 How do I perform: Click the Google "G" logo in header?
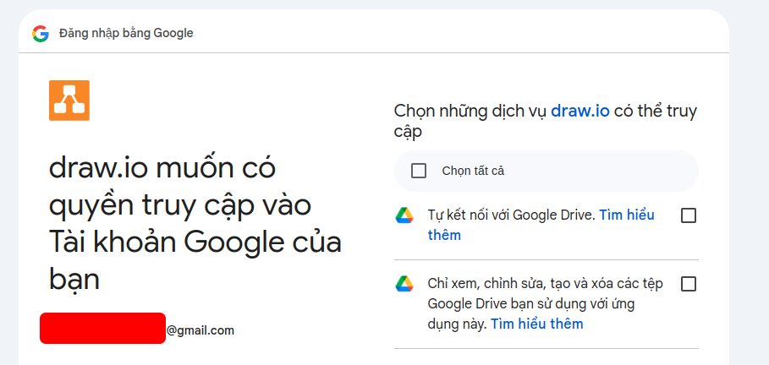pos(41,33)
